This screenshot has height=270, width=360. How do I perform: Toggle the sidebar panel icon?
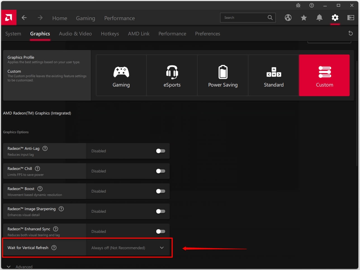click(x=351, y=18)
